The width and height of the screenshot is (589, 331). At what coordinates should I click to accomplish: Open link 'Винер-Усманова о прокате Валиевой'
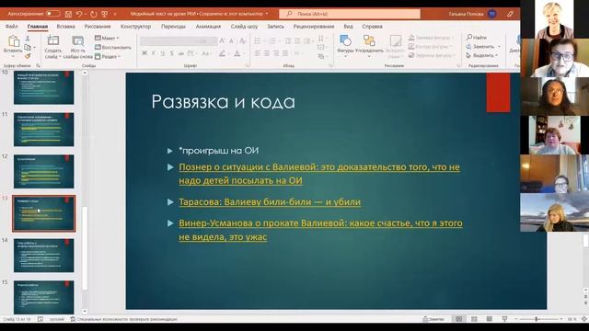(321, 230)
